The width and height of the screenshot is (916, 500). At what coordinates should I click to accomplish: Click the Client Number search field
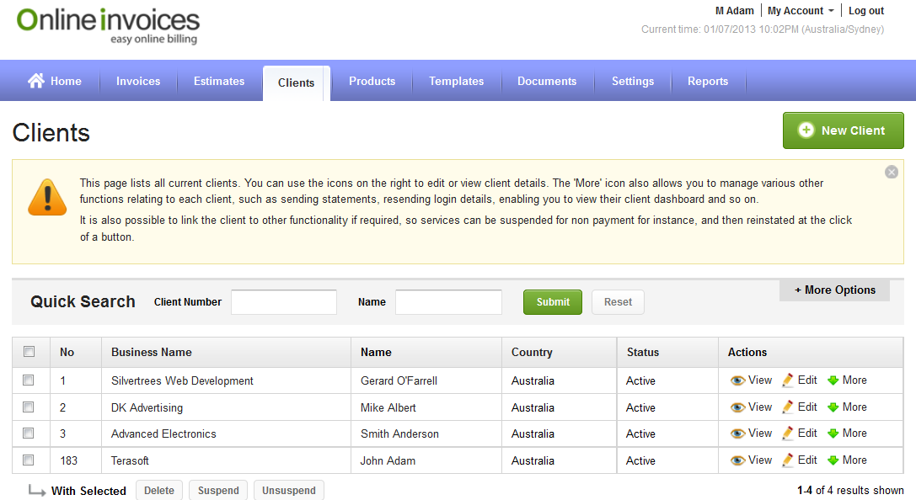[284, 302]
